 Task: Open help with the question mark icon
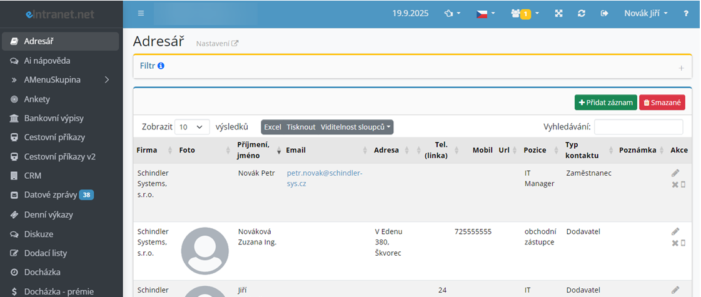(686, 13)
